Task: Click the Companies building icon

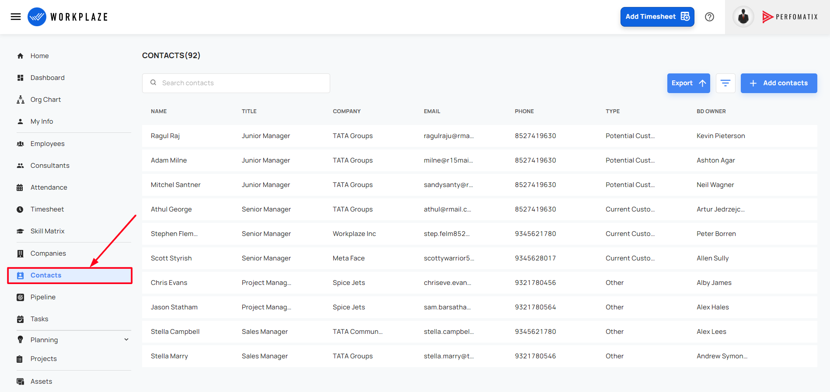Action: tap(20, 253)
